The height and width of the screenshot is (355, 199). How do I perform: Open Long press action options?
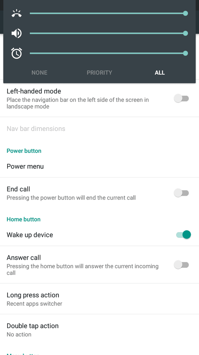coord(99,299)
